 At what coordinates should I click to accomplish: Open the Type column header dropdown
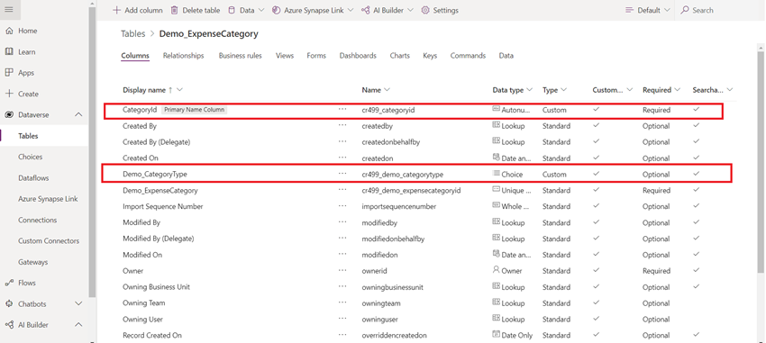pos(564,90)
